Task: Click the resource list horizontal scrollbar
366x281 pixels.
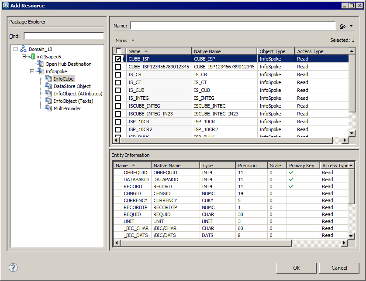Action: pos(227,140)
